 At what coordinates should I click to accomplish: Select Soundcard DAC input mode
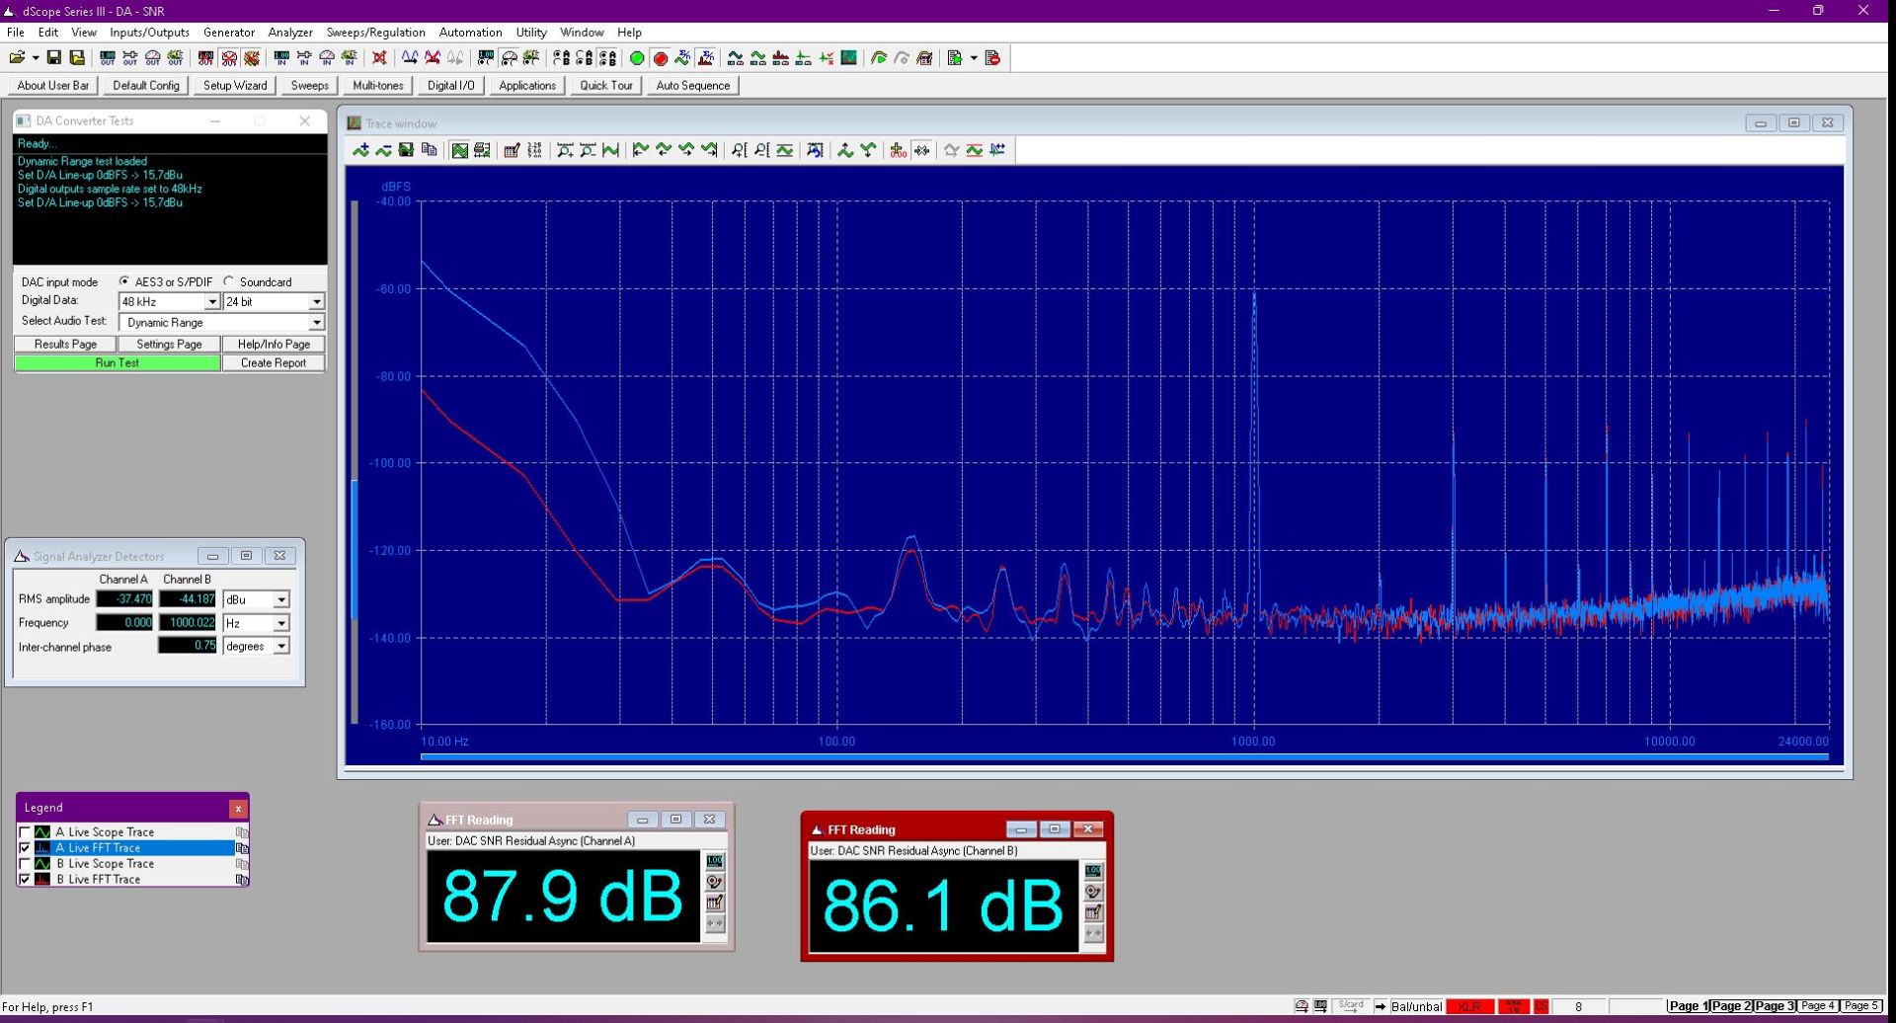(x=229, y=281)
